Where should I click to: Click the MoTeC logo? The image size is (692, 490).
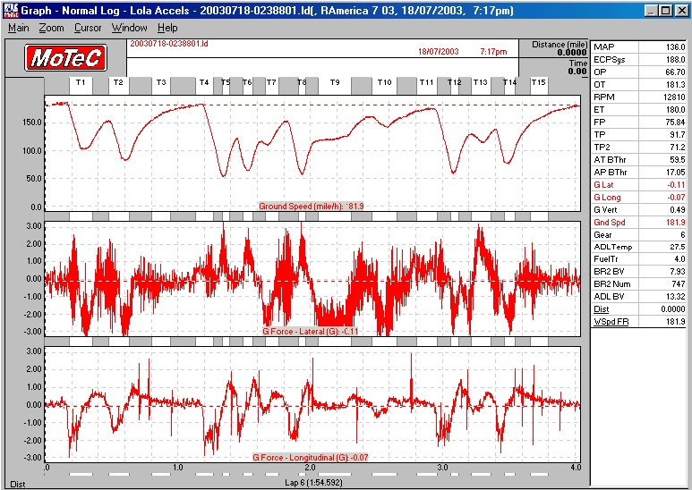(x=67, y=58)
